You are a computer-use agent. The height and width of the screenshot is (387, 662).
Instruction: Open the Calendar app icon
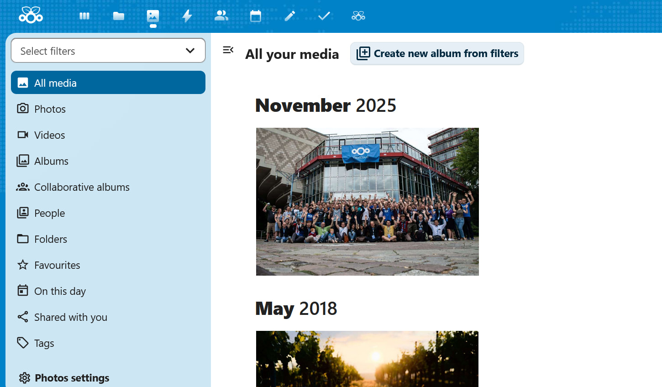click(x=256, y=16)
